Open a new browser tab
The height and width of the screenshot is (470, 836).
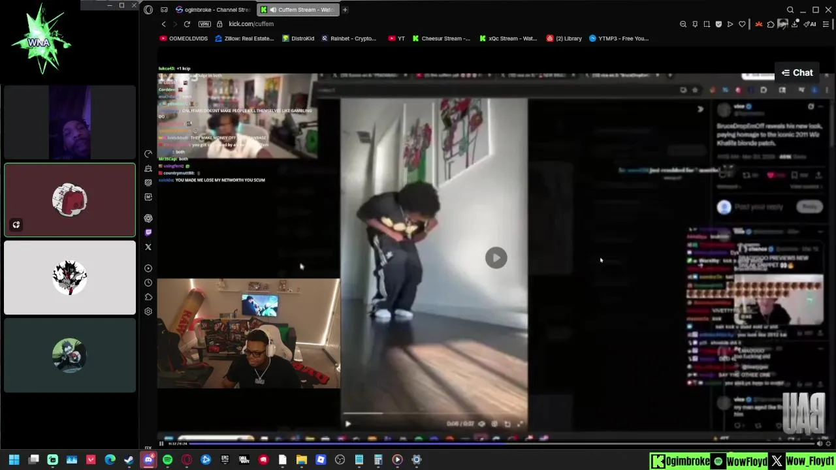pos(345,10)
